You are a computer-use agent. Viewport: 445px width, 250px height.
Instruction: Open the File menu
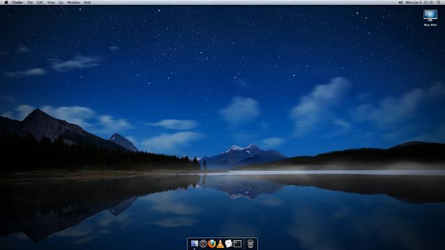(x=30, y=2)
